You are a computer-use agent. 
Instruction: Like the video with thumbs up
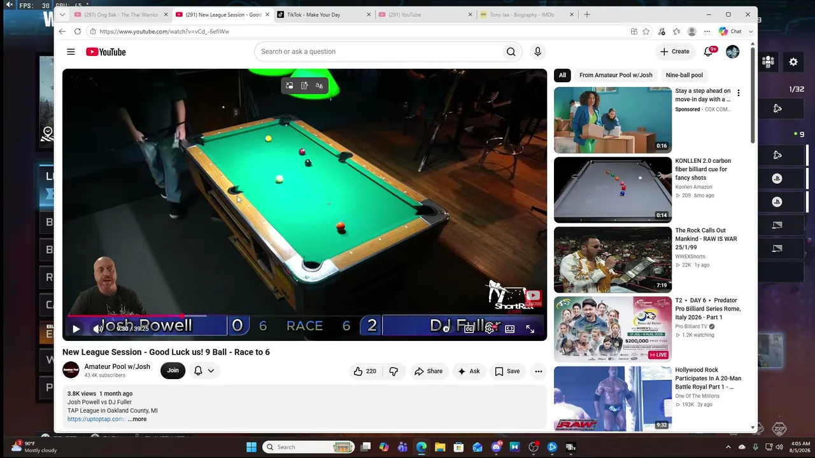coord(365,371)
